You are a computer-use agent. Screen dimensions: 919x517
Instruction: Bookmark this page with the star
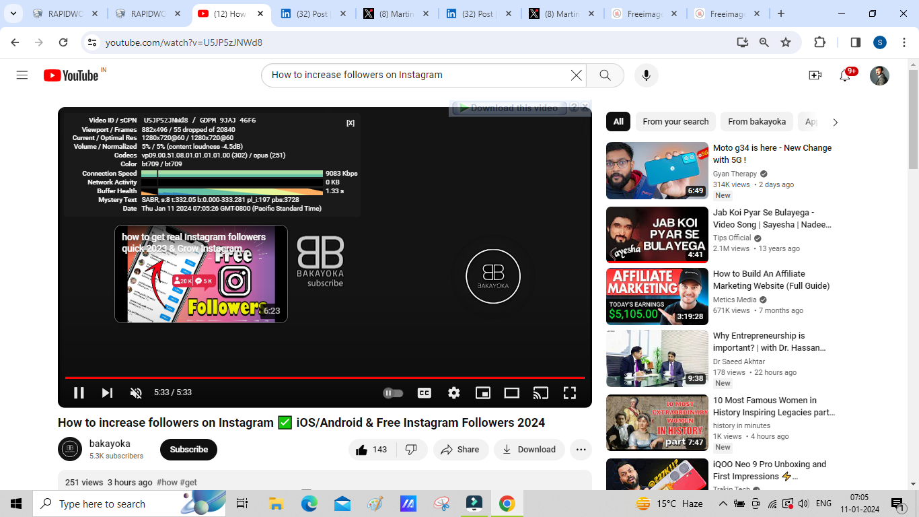click(x=786, y=42)
